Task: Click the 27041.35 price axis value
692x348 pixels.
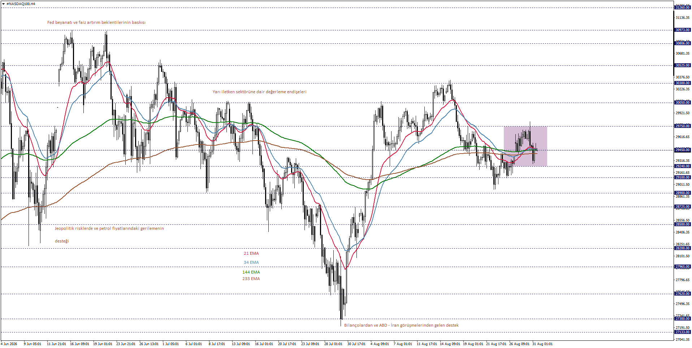Action: coord(682,340)
